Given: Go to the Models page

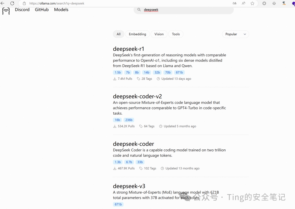Looking at the screenshot, I should pyautogui.click(x=61, y=10).
